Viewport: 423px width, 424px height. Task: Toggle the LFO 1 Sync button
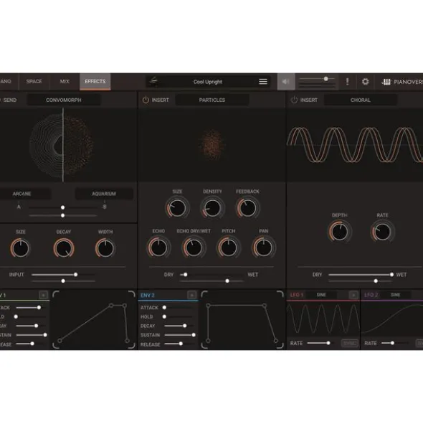[349, 343]
